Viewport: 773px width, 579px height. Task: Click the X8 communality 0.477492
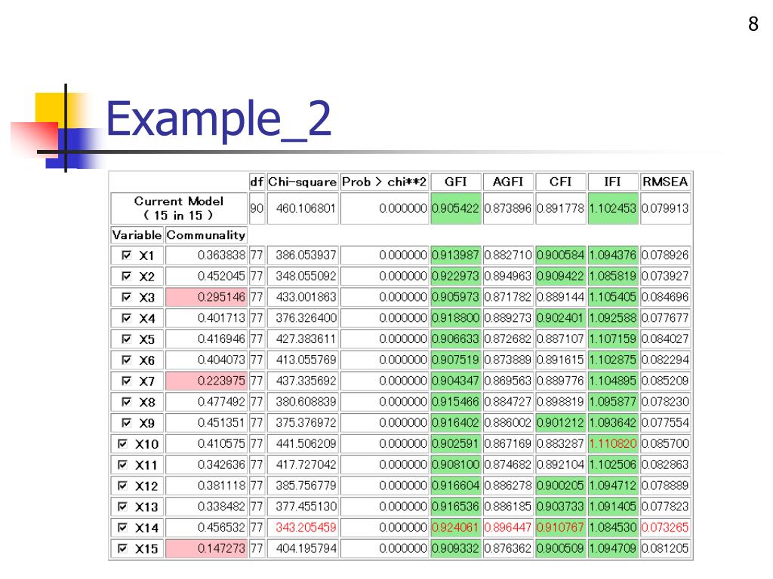[206, 402]
